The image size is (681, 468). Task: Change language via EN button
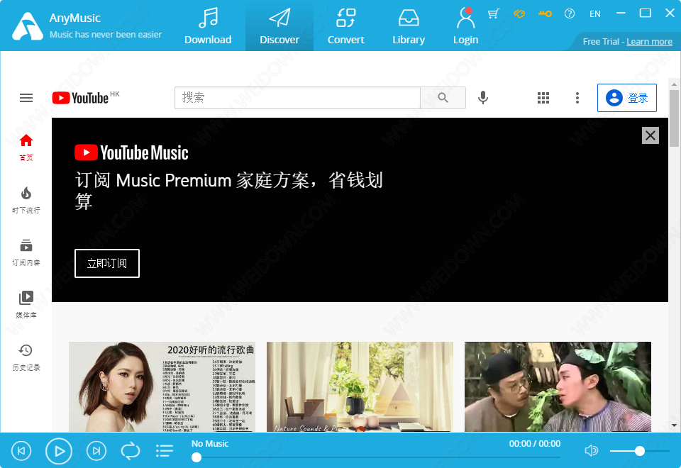click(595, 14)
